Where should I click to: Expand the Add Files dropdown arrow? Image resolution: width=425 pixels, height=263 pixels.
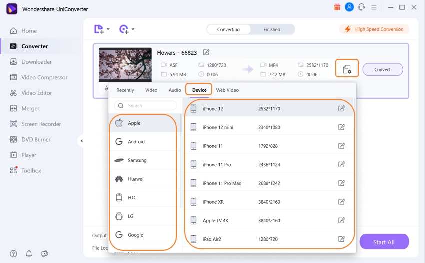[108, 29]
